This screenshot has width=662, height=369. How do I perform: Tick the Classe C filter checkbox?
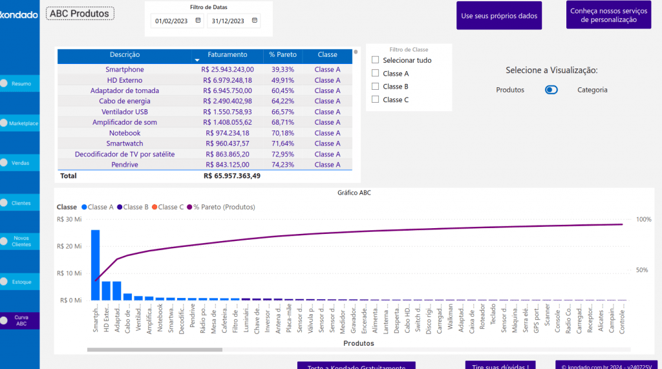[x=375, y=100]
